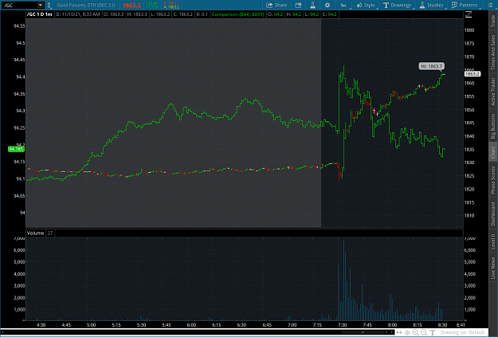Viewport: 498px width, 337px height.
Task: Click the scroll right arrow on chart scrollbar
Action: point(391,332)
